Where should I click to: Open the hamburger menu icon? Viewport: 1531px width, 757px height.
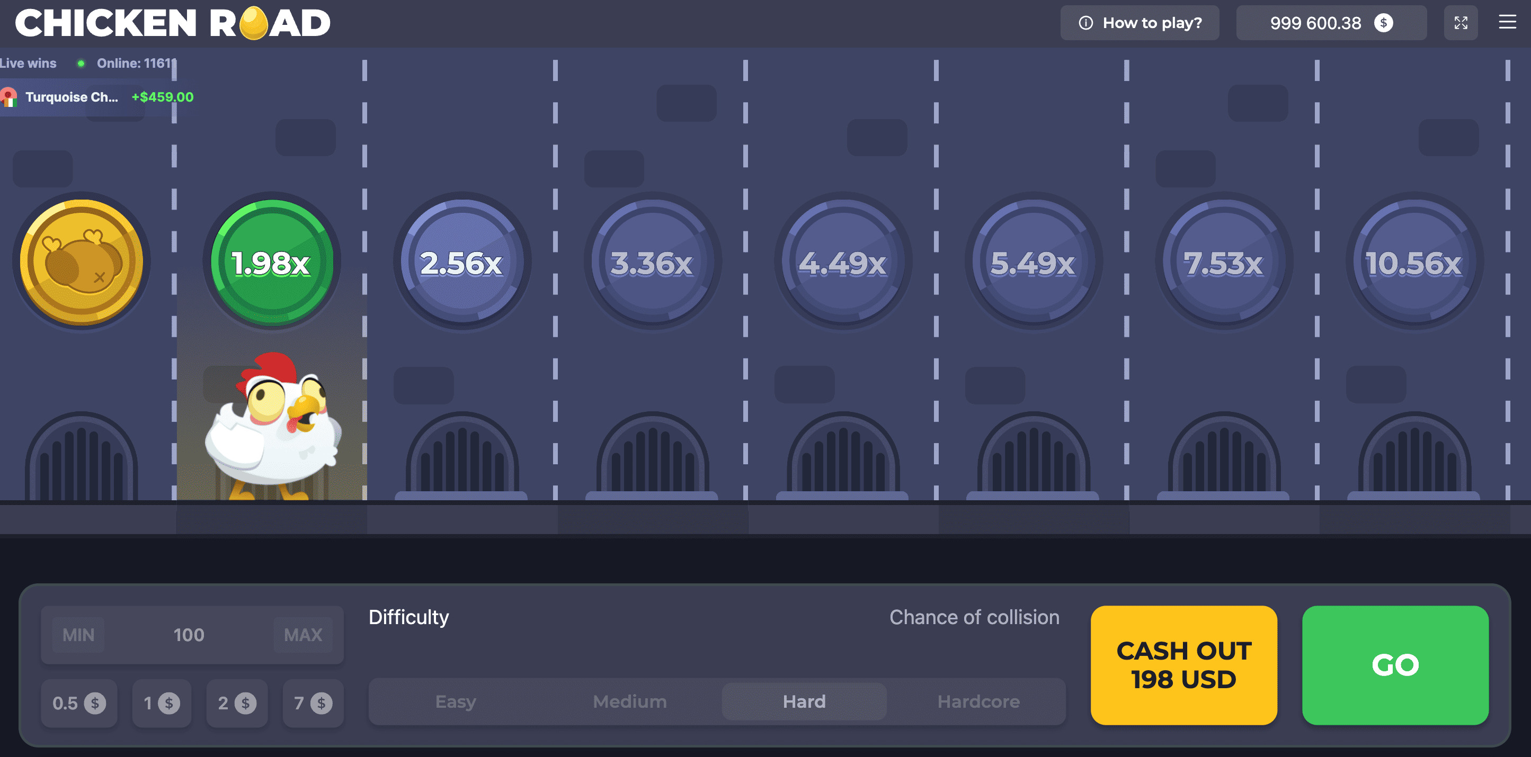[x=1507, y=23]
